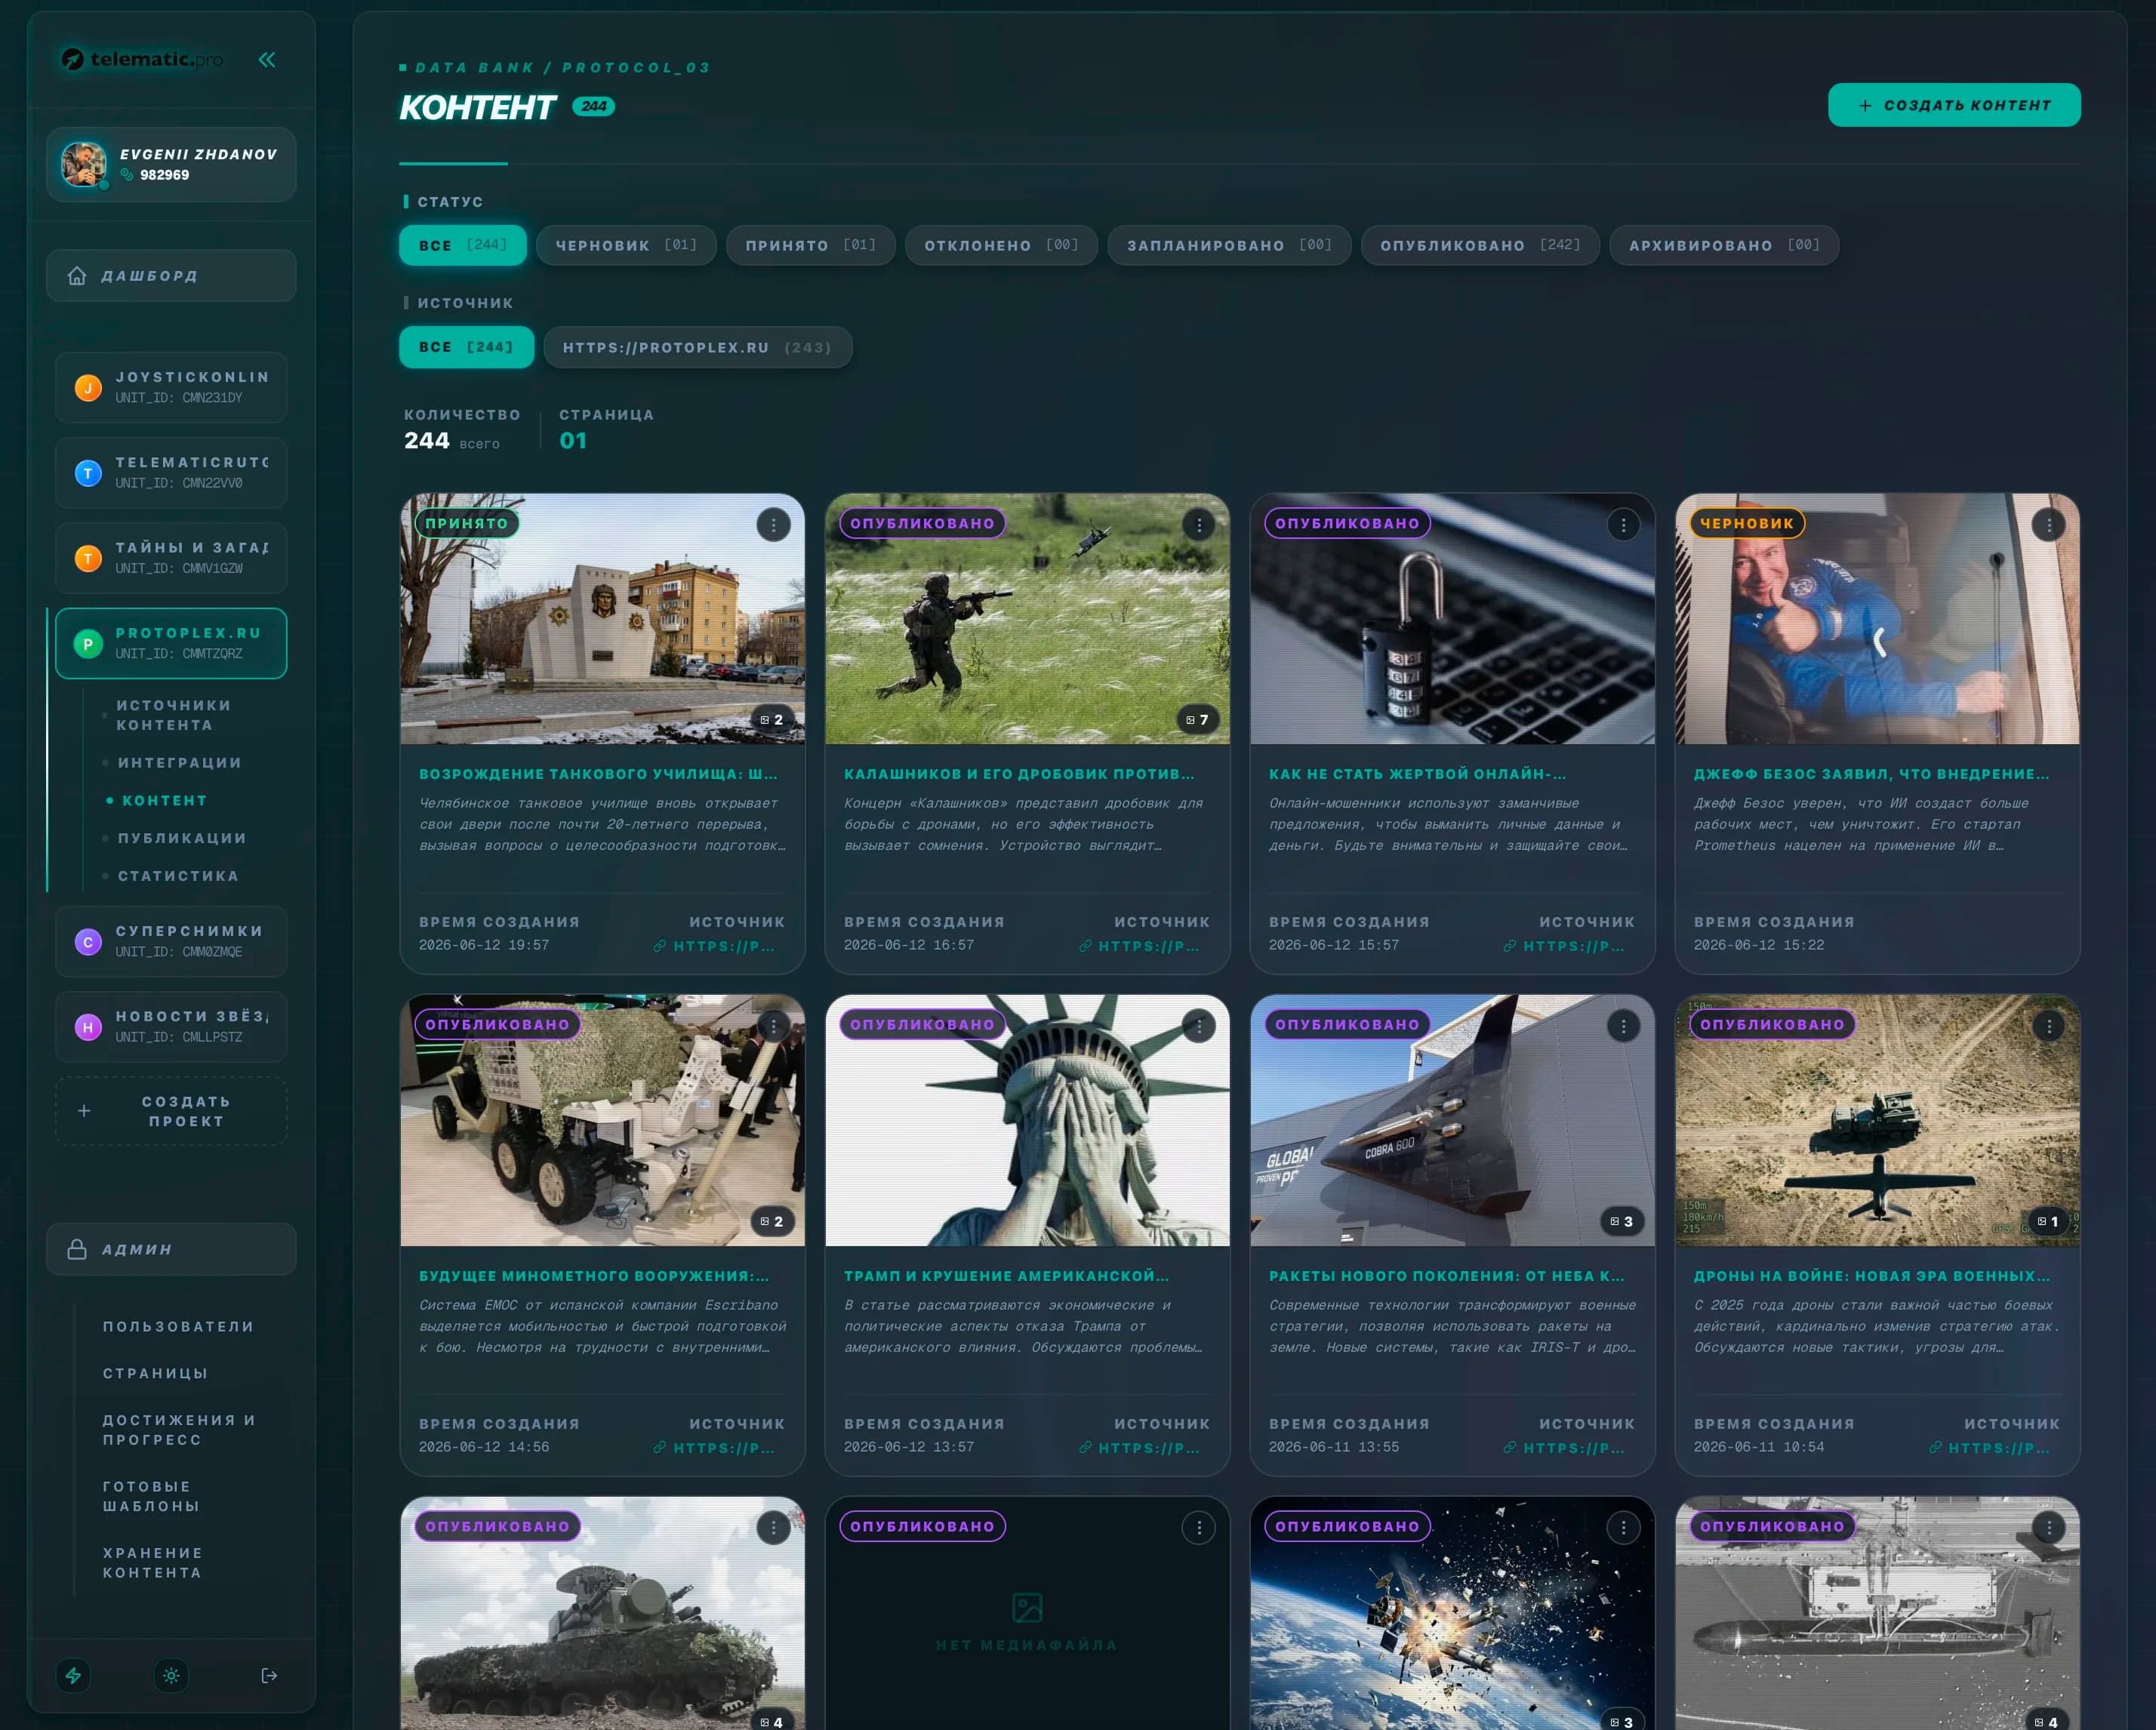Click the Создать контент button

tap(1953, 105)
